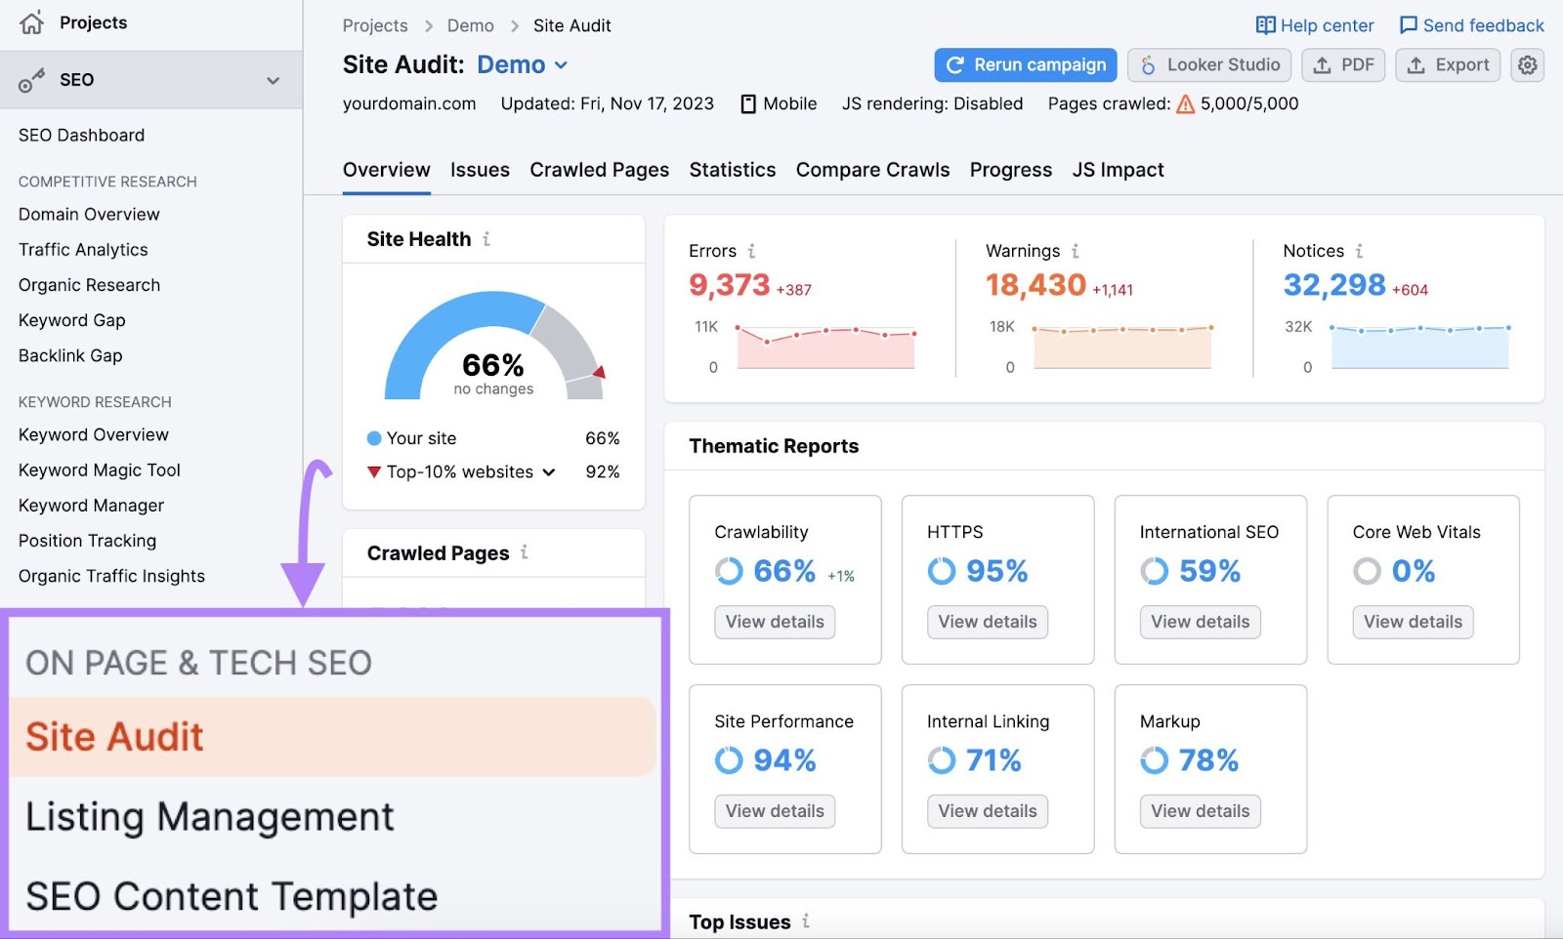Screen dimensions: 1563x939
Task: Click the Rerun campaign button
Action: click(1025, 64)
